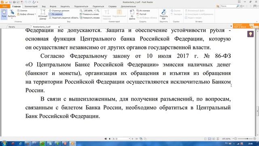Open Internet Explorer from the taskbar

(20, 144)
